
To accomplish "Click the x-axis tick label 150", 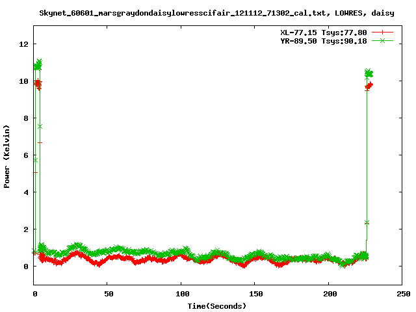I will (x=256, y=294).
